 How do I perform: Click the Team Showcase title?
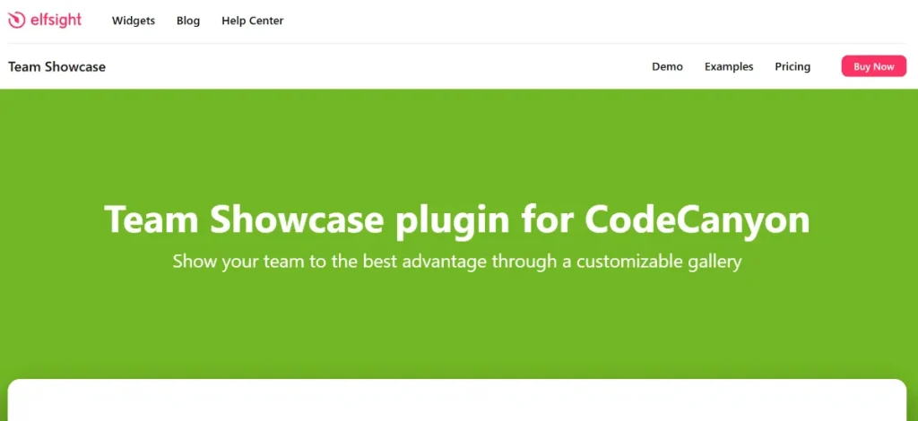[x=56, y=66]
